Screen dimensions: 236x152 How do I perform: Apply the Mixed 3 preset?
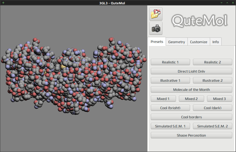(x=220, y=99)
